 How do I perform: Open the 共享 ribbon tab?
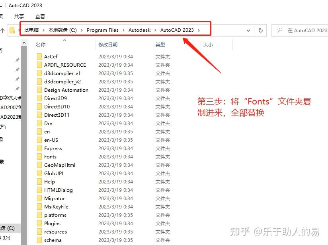[x=19, y=17]
